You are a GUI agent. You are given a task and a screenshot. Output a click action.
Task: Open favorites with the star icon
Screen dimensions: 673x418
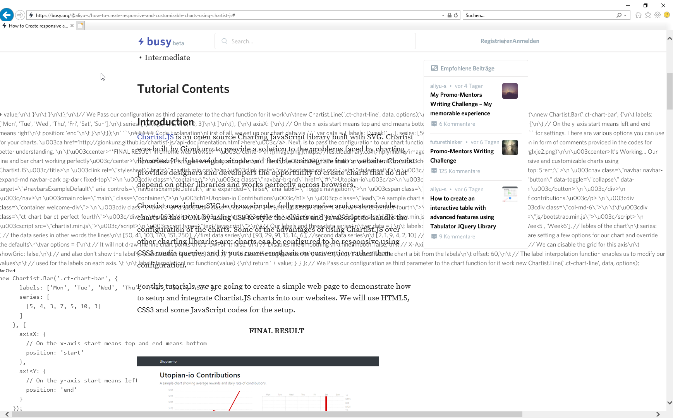(648, 15)
